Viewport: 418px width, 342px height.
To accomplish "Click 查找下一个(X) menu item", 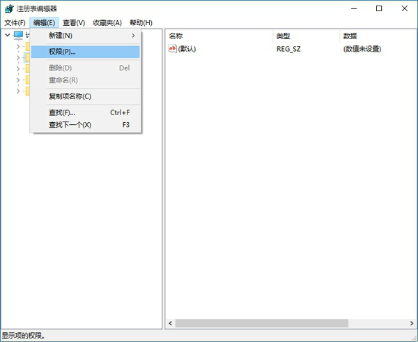I will (85, 125).
